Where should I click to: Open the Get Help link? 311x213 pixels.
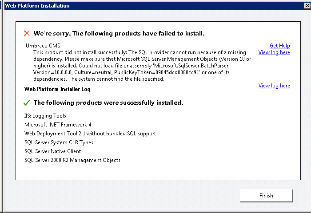[x=279, y=46]
